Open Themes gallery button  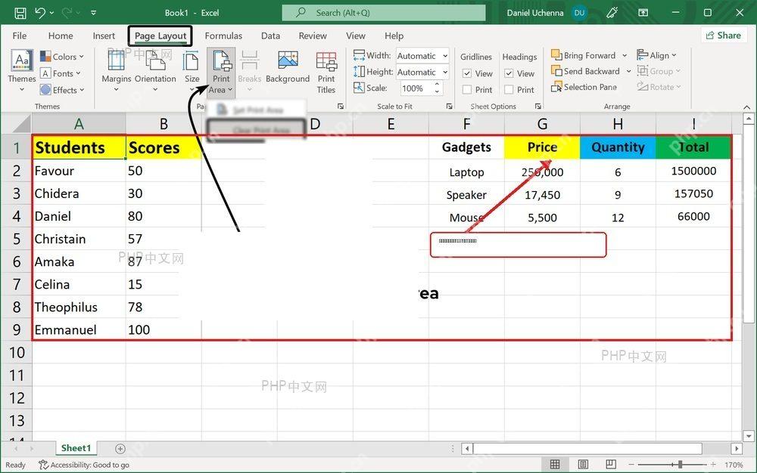(22, 71)
